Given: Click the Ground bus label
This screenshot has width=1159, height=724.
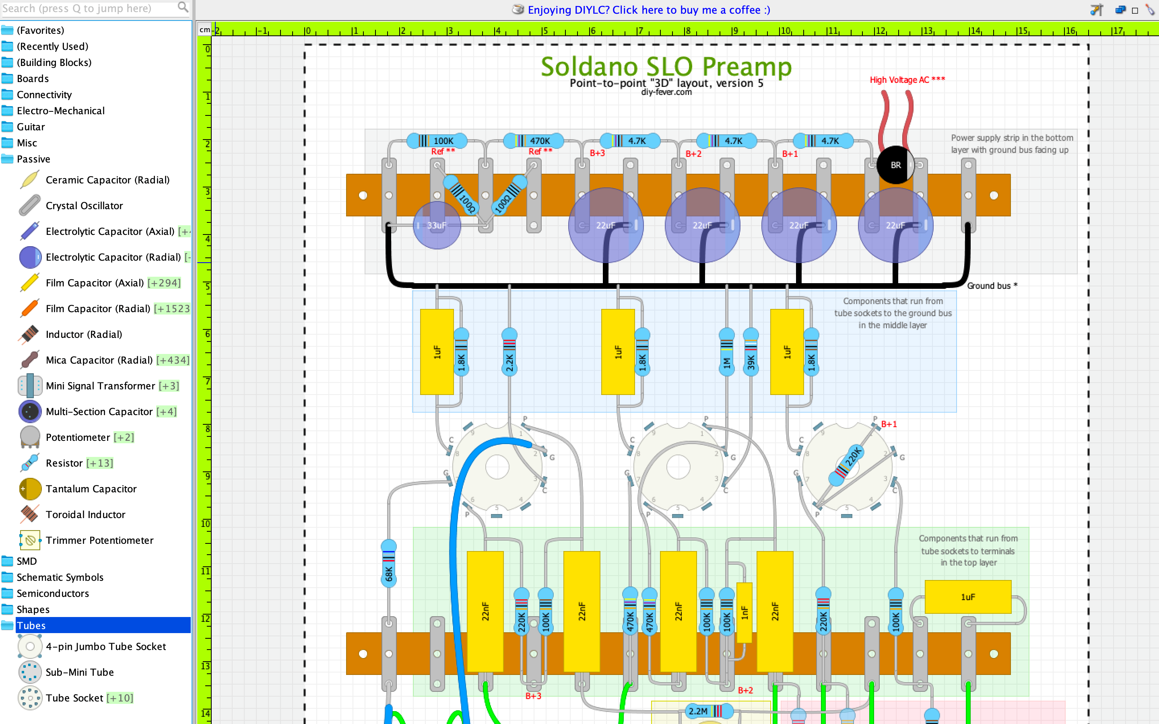Looking at the screenshot, I should pos(992,286).
